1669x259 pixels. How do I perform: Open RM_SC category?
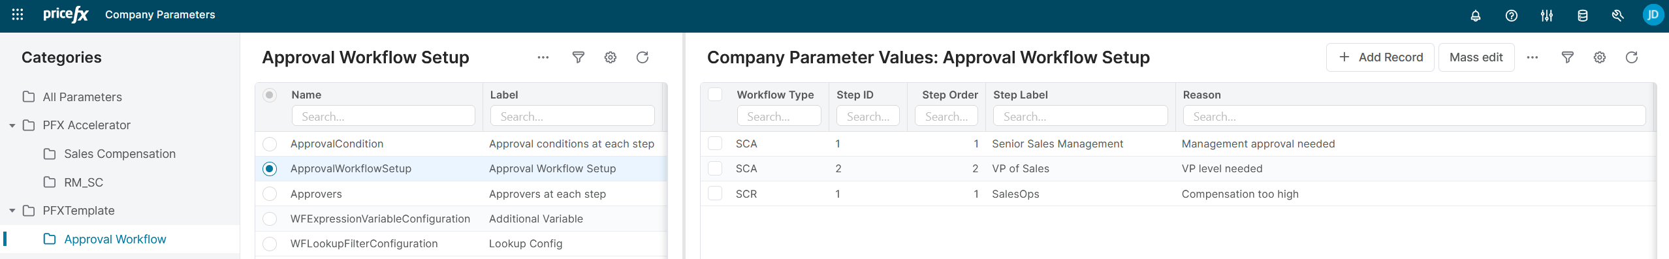[x=84, y=183]
